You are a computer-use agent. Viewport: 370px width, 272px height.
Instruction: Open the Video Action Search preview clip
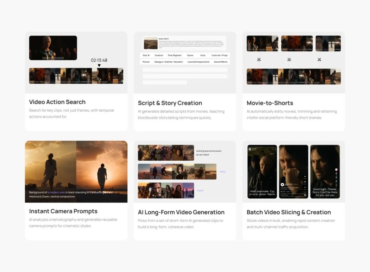[53, 48]
